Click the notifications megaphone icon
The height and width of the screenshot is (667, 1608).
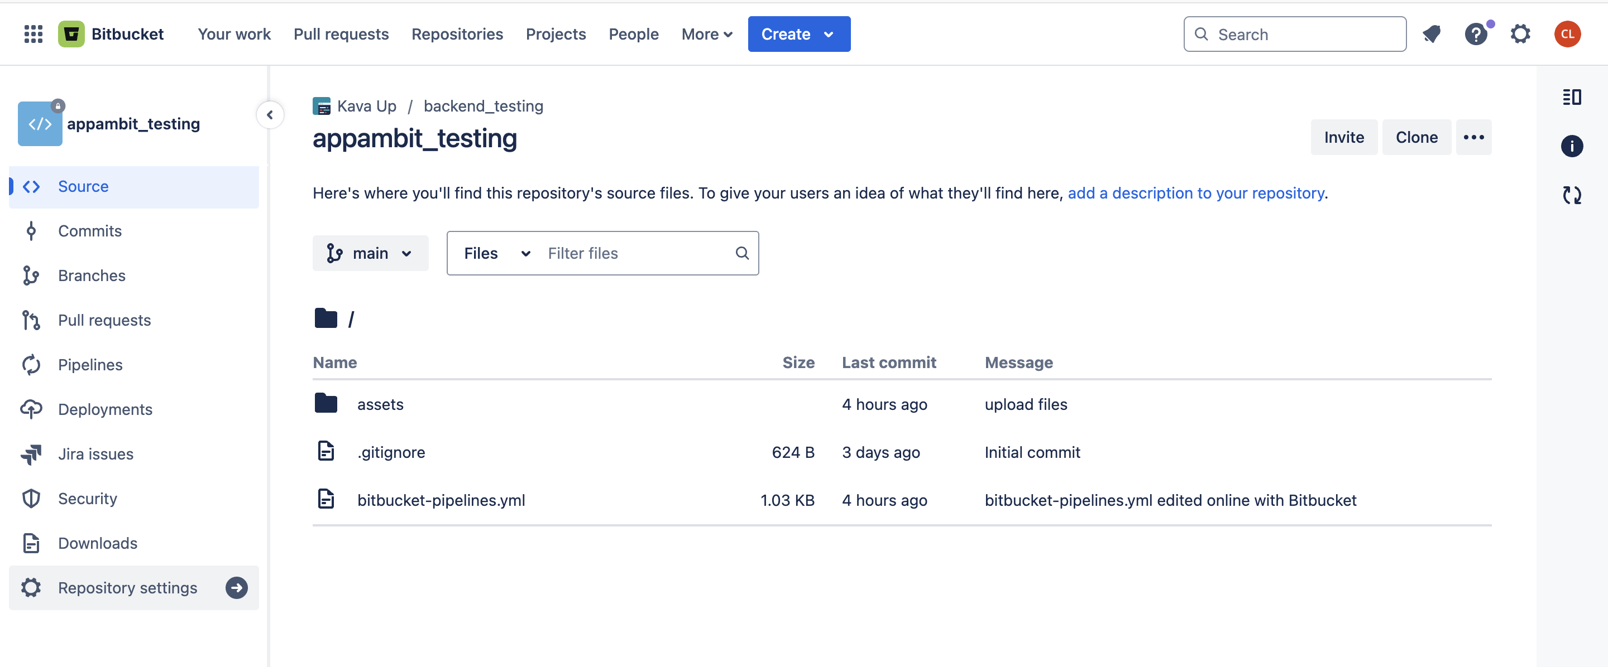point(1432,34)
